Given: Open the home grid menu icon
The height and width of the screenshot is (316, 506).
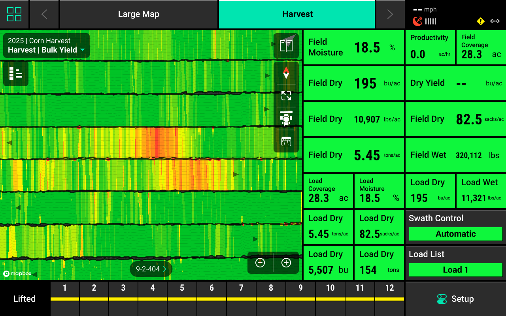Looking at the screenshot, I should [14, 14].
